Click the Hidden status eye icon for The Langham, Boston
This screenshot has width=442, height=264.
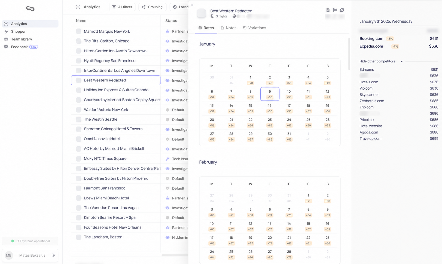pos(167,237)
